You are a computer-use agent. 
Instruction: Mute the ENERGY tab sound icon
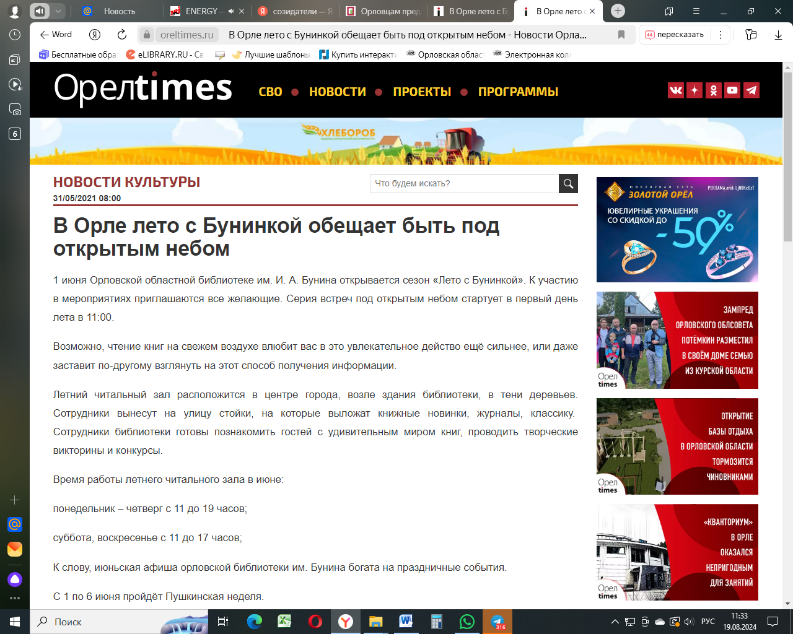click(231, 11)
